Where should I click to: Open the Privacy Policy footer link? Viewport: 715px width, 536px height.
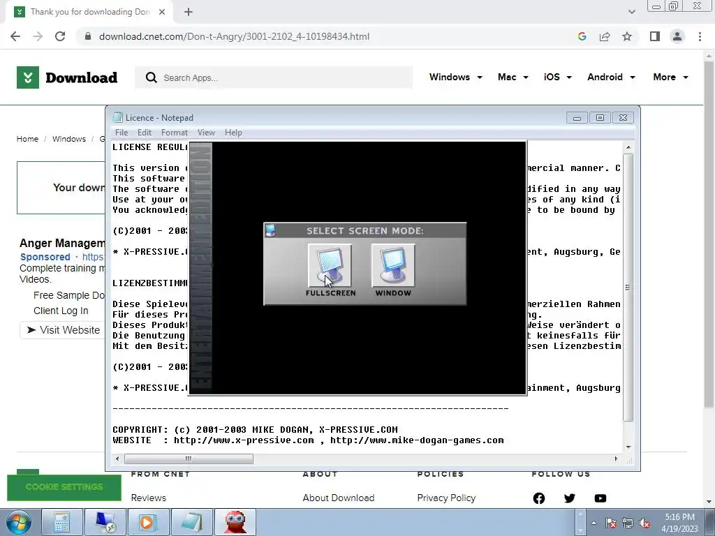click(x=446, y=498)
